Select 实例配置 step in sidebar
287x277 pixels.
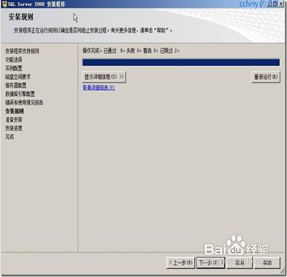pos(14,68)
